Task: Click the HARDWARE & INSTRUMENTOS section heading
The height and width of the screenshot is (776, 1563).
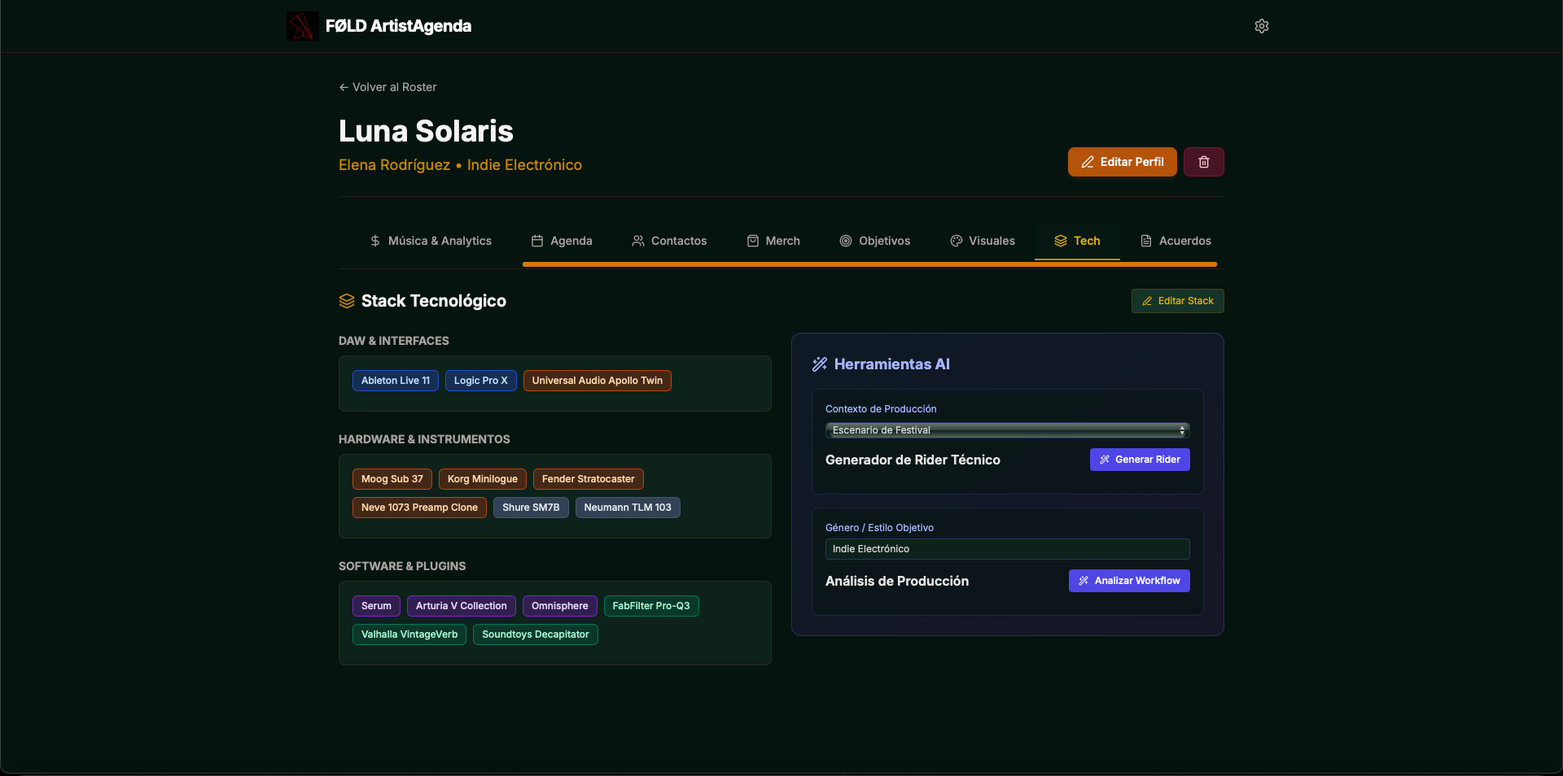Action: coord(424,439)
